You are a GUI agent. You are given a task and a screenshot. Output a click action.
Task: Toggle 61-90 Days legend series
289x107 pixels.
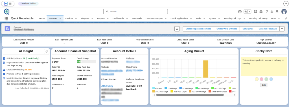(x=202, y=88)
